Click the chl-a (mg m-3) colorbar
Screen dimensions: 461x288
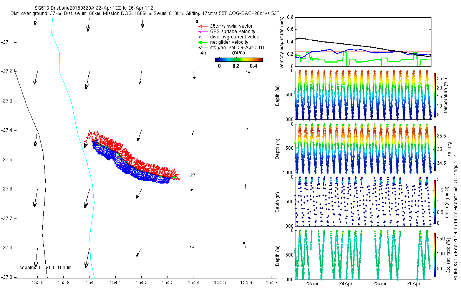[435, 201]
